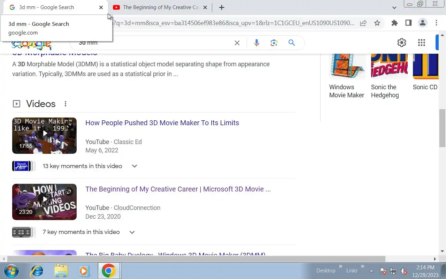Open the Sonic CD card

425,72
